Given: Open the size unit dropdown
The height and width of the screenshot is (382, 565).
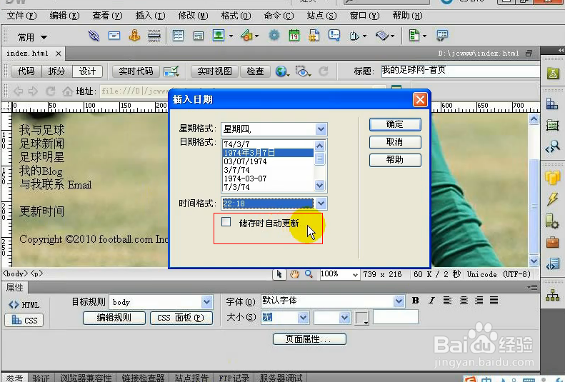Looking at the screenshot, I should (x=344, y=318).
